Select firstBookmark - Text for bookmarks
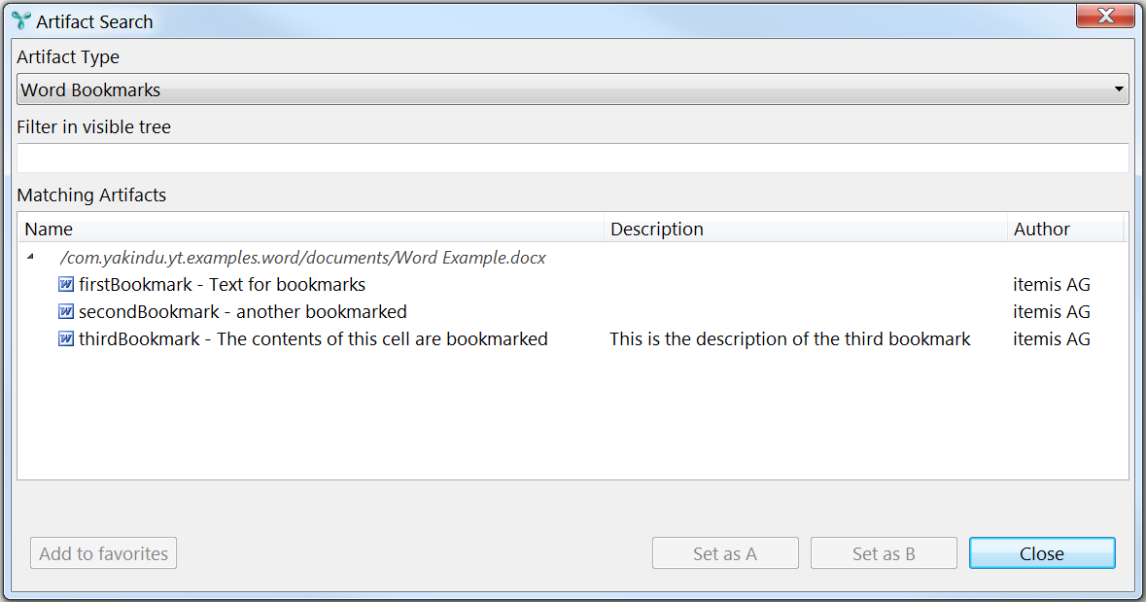Image resolution: width=1146 pixels, height=602 pixels. [223, 285]
